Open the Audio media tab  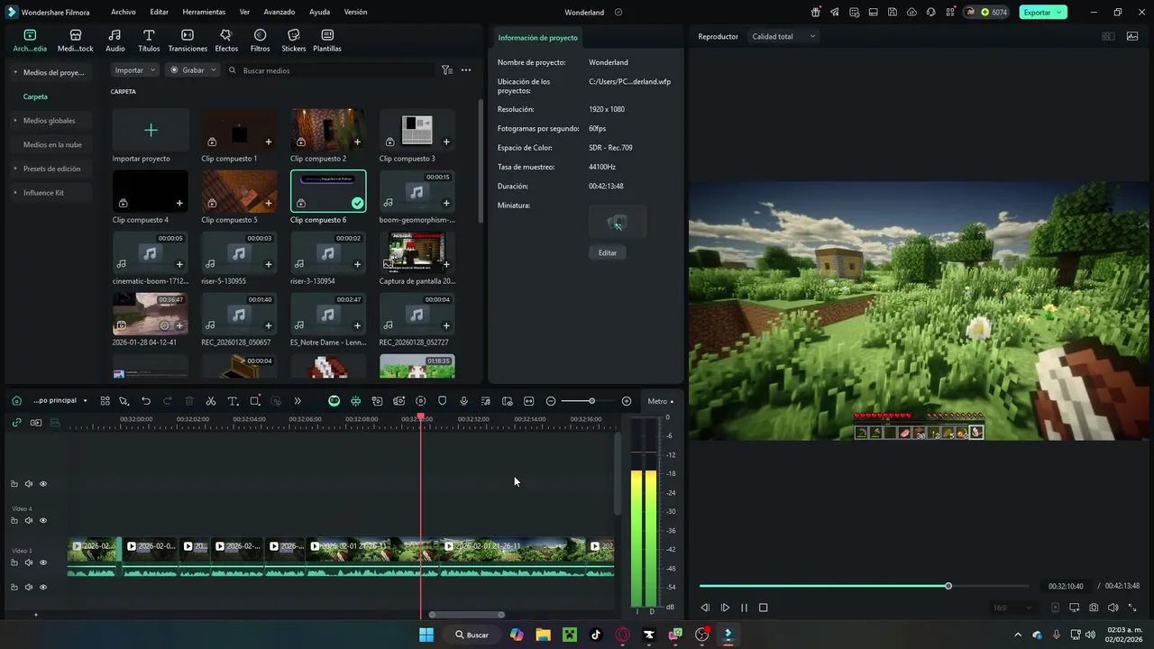click(115, 41)
